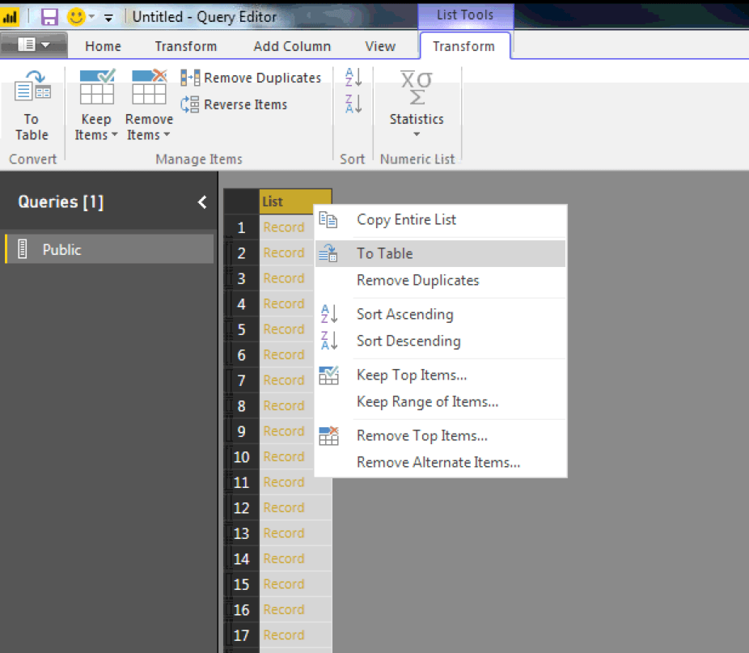Click the smiley feedback icon
The width and height of the screenshot is (749, 653).
tap(76, 16)
